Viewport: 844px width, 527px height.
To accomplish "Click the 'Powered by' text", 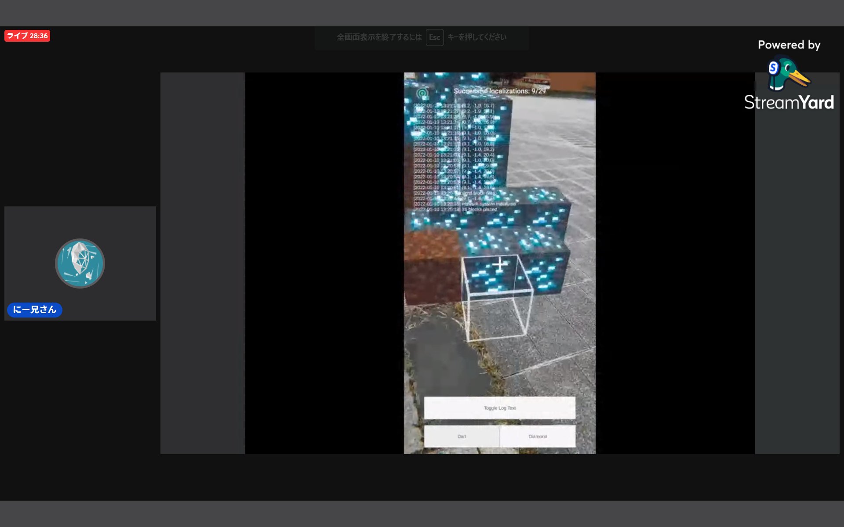I will pyautogui.click(x=789, y=45).
